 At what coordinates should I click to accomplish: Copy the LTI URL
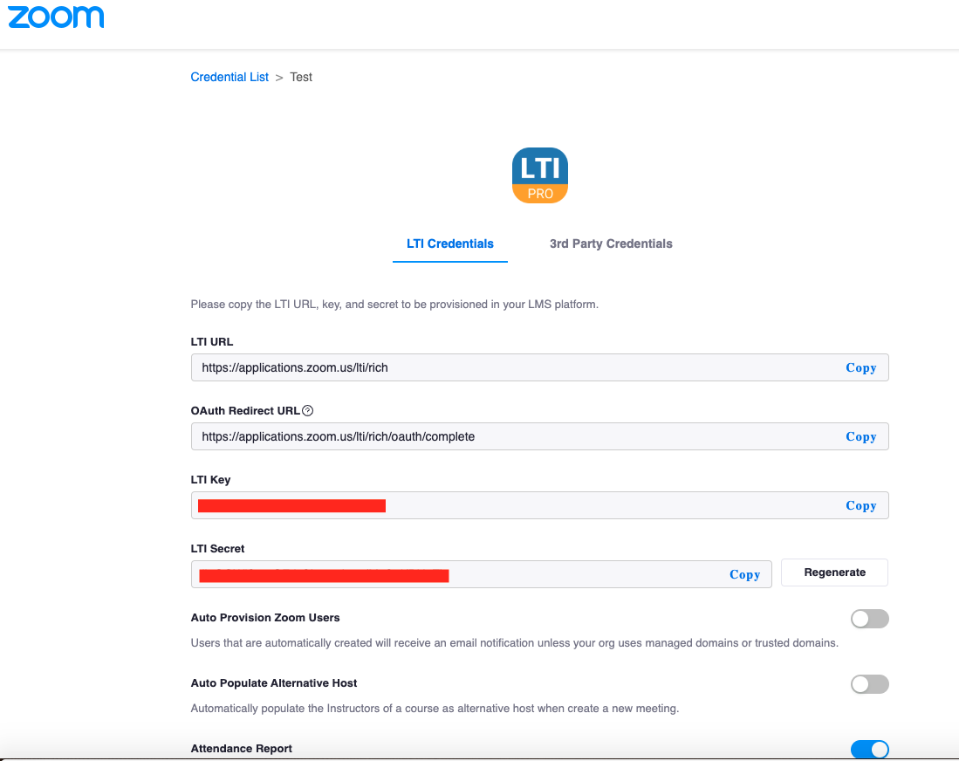coord(861,367)
